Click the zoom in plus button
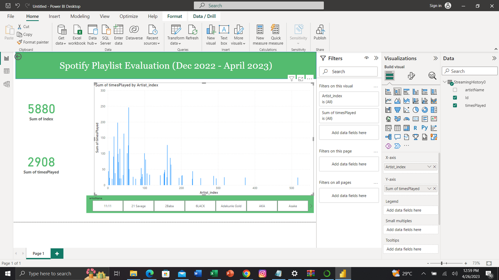This screenshot has width=499, height=280. pyautogui.click(x=466, y=263)
